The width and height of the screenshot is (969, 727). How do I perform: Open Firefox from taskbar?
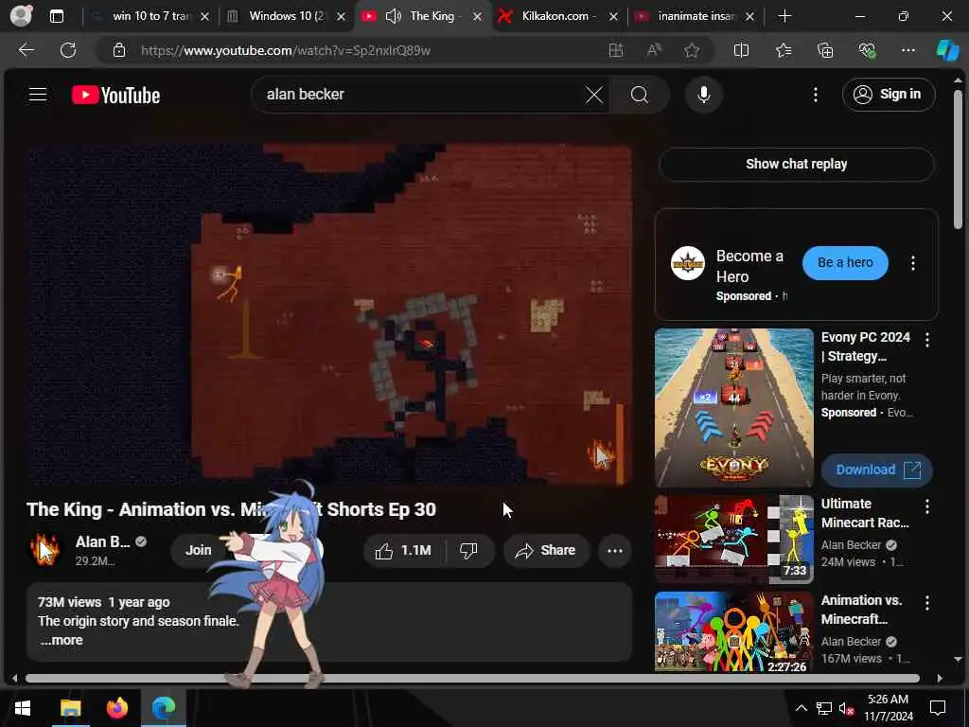click(117, 708)
